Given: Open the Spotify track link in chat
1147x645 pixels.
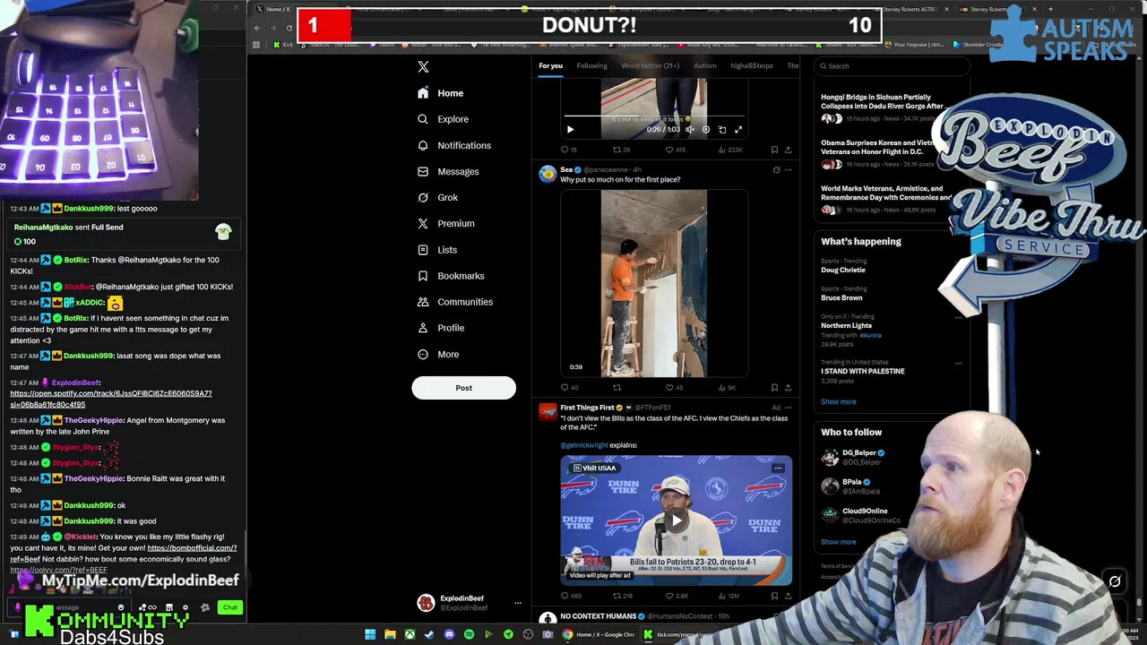Looking at the screenshot, I should click(111, 399).
